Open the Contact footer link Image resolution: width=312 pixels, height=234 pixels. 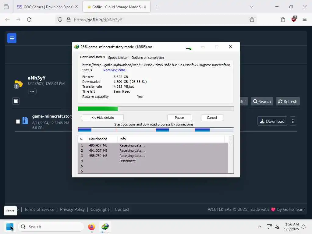pos(122,209)
